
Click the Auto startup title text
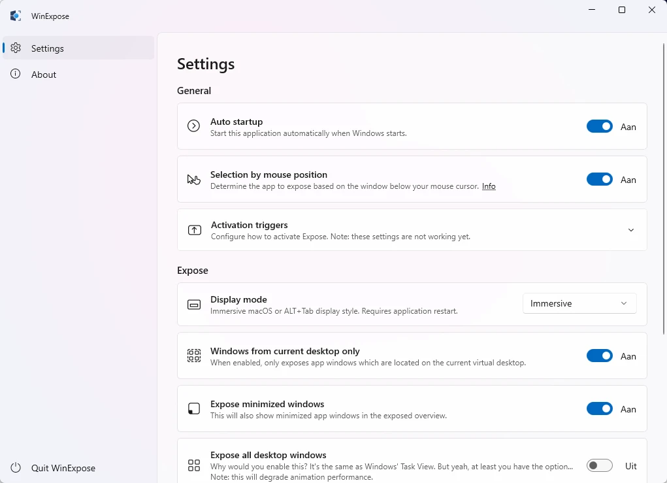pos(236,122)
